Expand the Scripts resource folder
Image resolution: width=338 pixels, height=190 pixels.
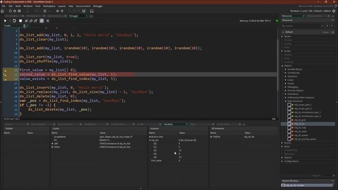pos(282,51)
